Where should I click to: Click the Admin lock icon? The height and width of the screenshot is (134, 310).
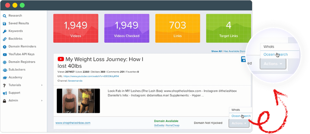tap(5, 101)
